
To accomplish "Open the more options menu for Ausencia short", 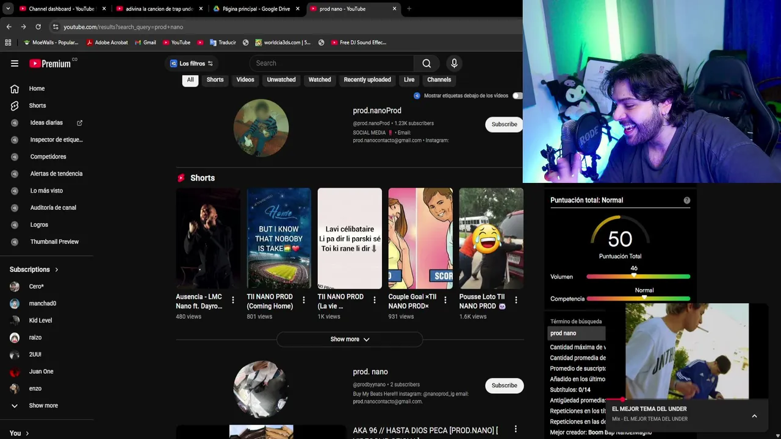I will click(x=233, y=300).
